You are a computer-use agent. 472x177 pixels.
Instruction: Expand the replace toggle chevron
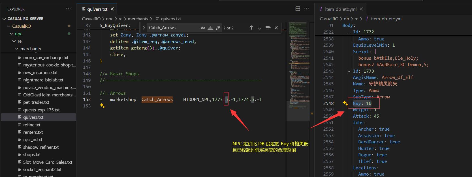coord(144,28)
